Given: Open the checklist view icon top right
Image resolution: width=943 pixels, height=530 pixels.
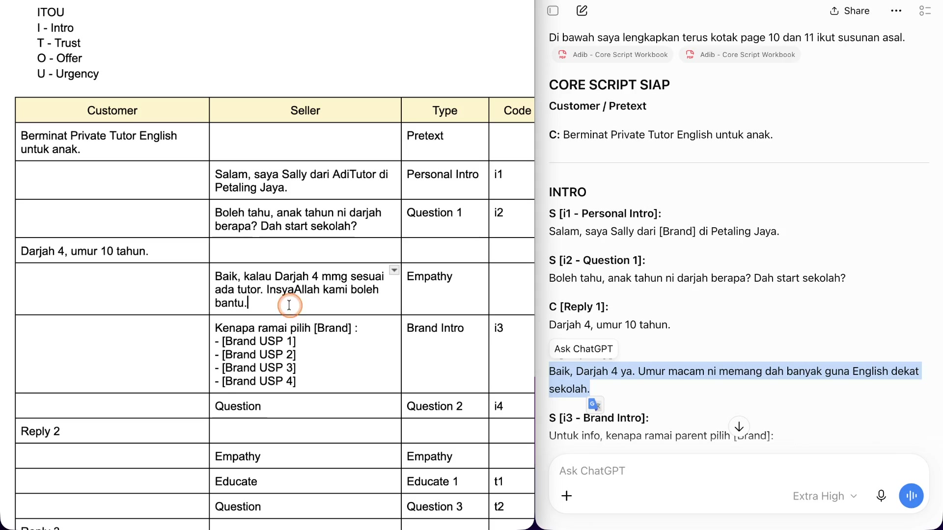Looking at the screenshot, I should tap(925, 11).
